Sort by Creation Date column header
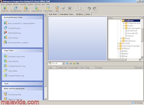Screen dimensions: 144x105 coord(63,68)
